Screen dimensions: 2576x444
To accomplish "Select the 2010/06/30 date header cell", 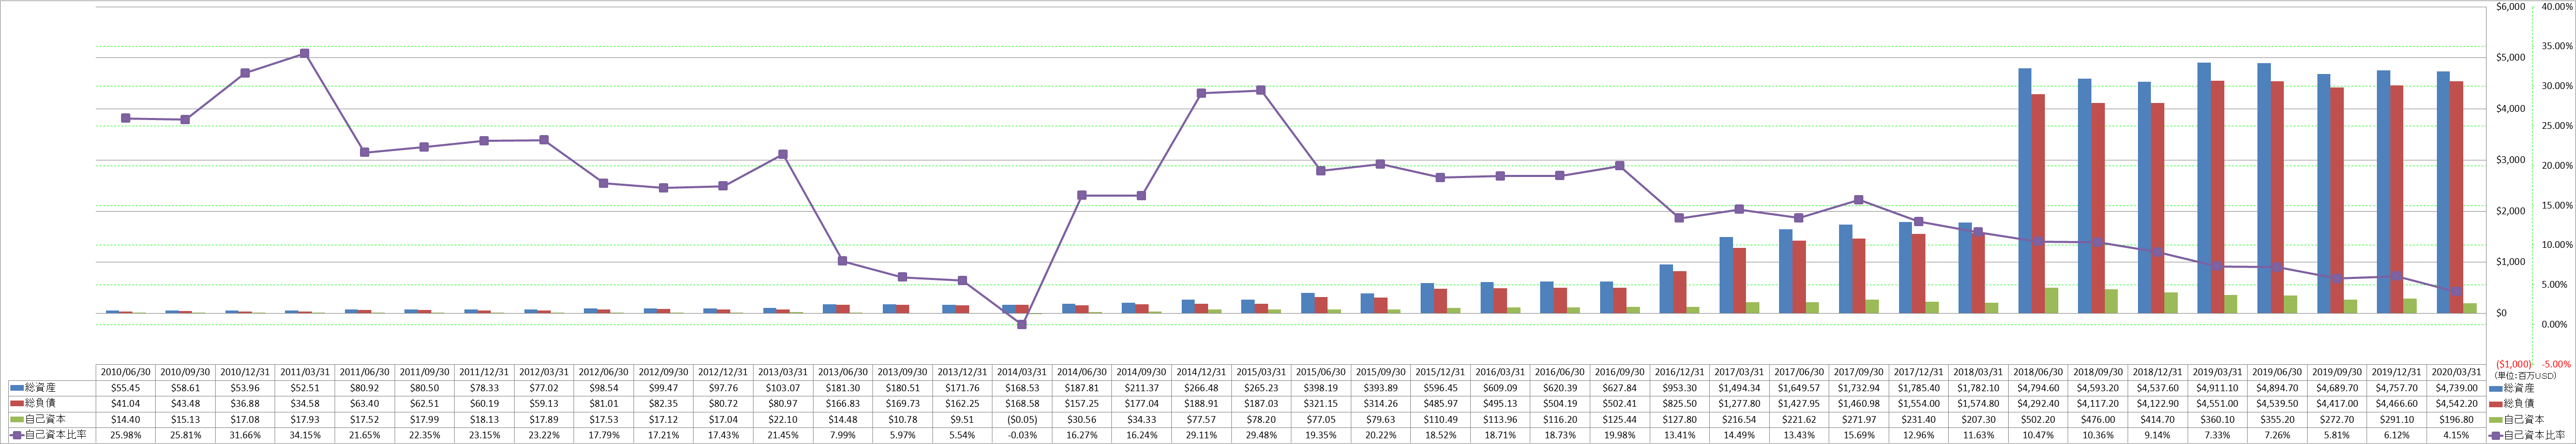I will click(x=126, y=371).
